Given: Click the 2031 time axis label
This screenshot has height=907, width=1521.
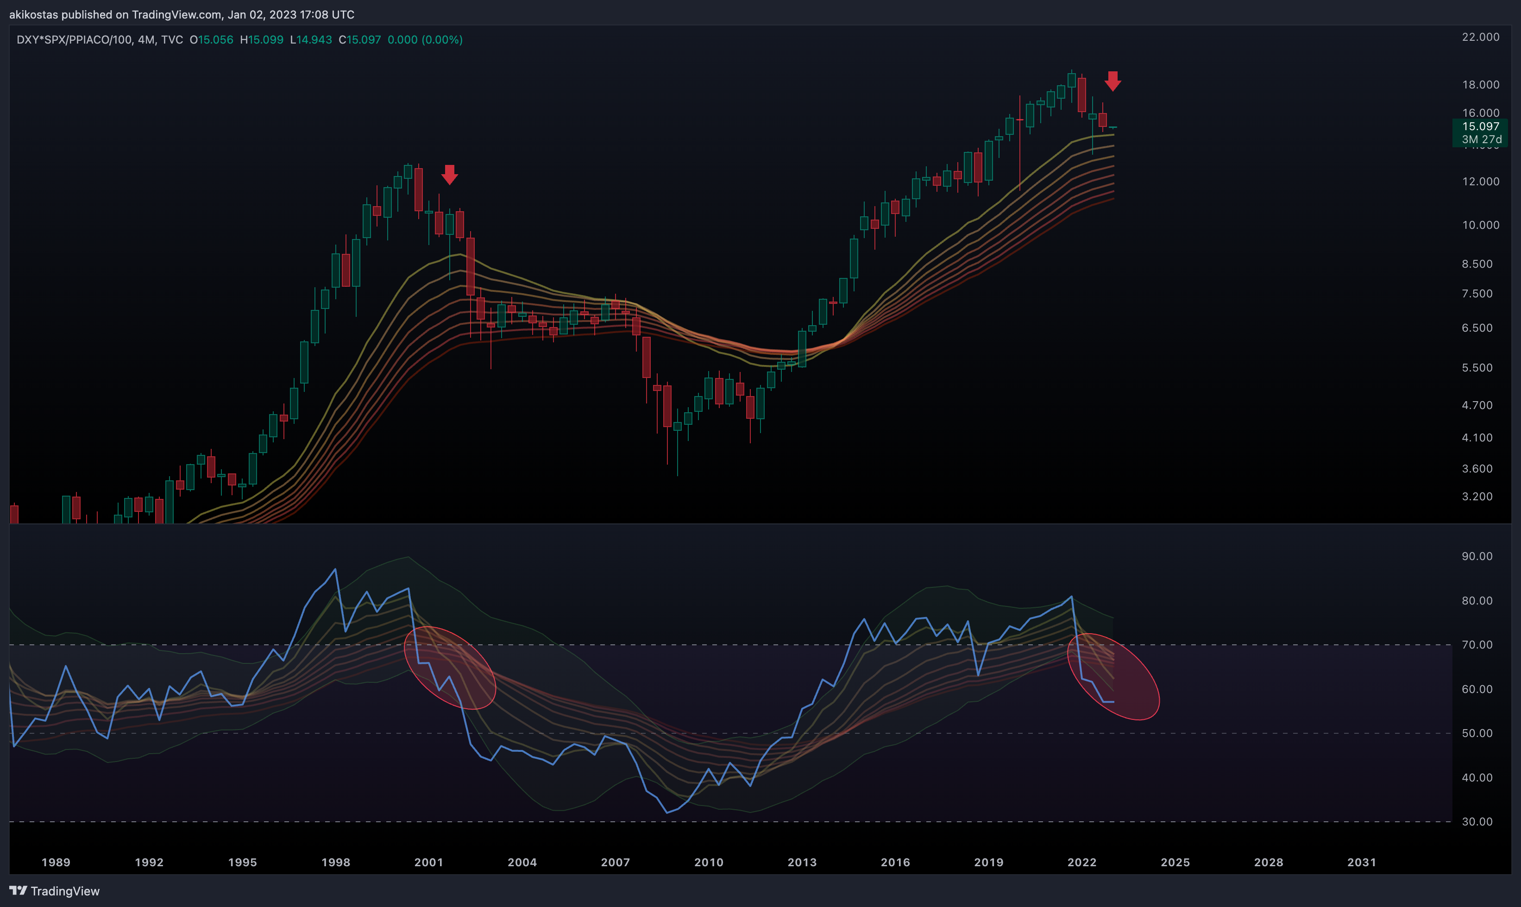Looking at the screenshot, I should [1362, 863].
